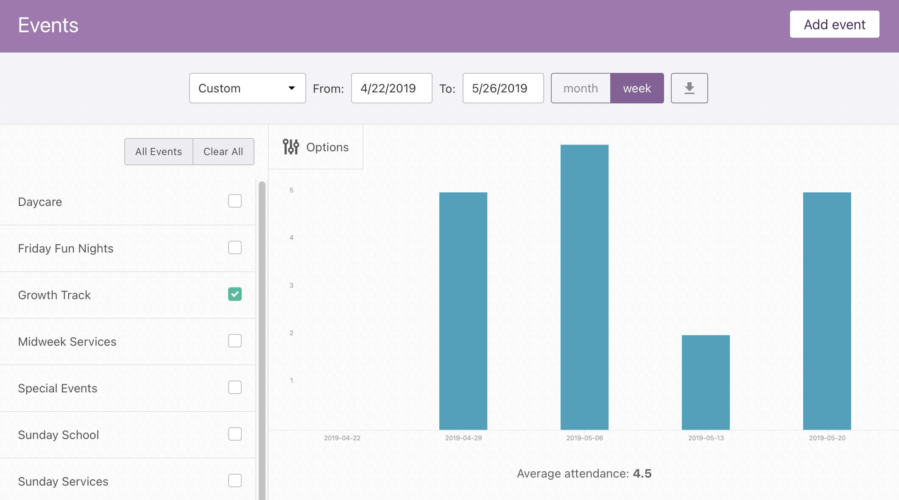Screen dimensions: 899x500
Task: Switch chart view to month
Action: click(x=581, y=88)
